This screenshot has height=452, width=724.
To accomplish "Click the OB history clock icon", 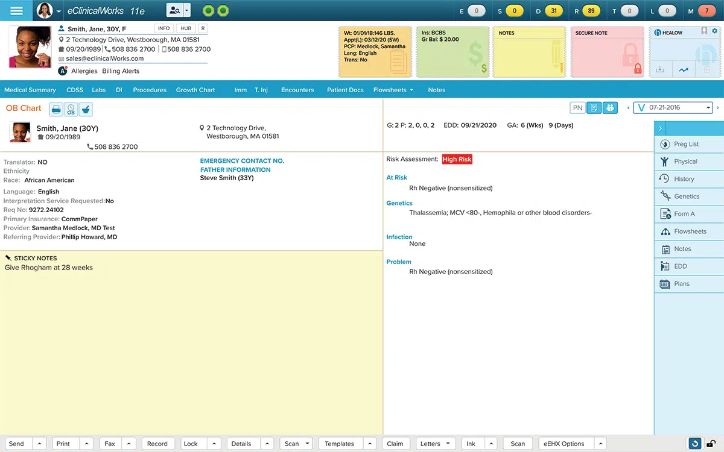I will [71, 108].
